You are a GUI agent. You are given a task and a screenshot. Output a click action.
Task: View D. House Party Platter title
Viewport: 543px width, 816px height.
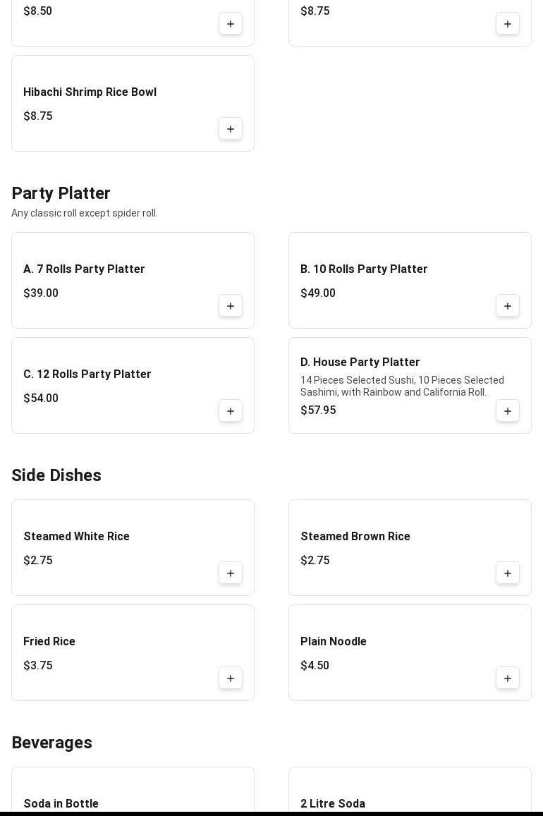(x=360, y=363)
